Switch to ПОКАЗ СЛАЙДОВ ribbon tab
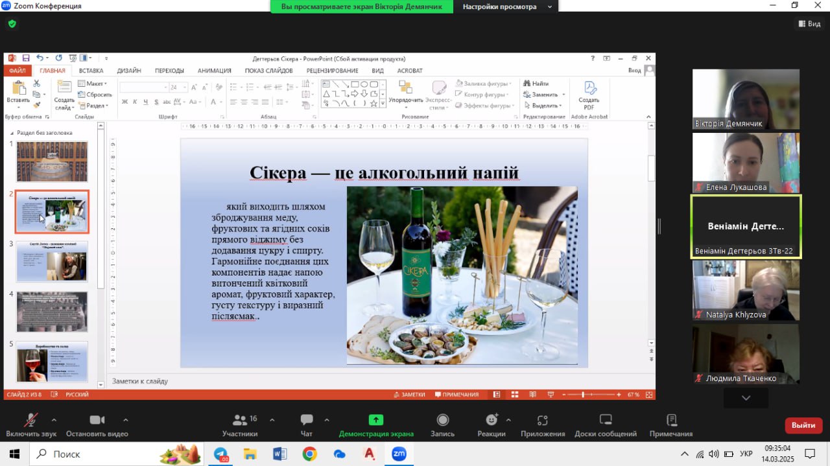Screen dimensions: 830x466 269,71
